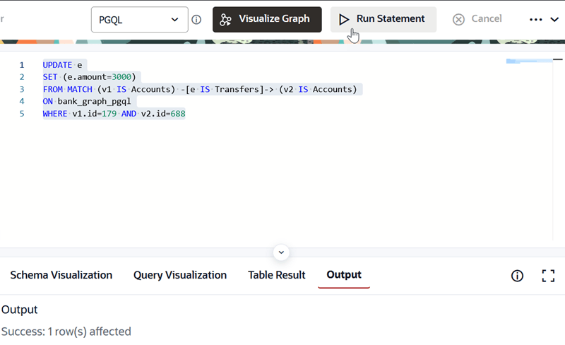Viewport: 565px width, 345px height.
Task: Click the "SET (e.amount=3000)" line
Action: pyautogui.click(x=90, y=77)
